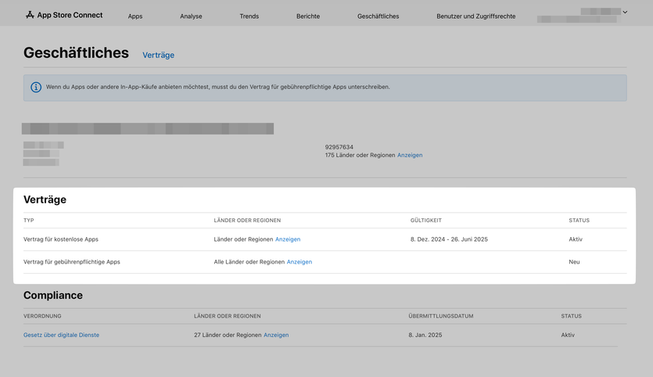Select Vertrag für gebührenpflichtige Apps text

pos(72,261)
